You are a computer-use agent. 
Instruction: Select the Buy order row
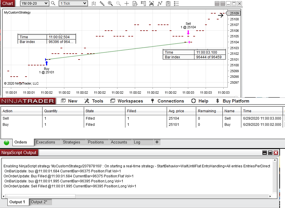pos(142,125)
